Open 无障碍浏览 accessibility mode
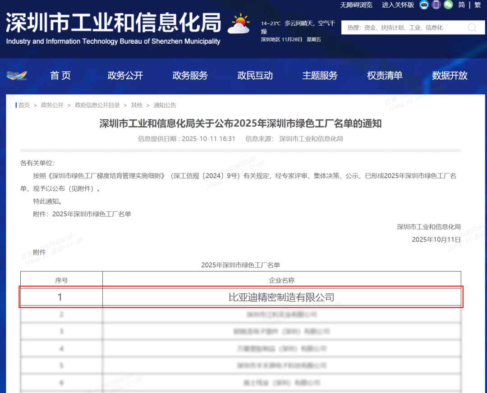This screenshot has width=487, height=393. [356, 5]
